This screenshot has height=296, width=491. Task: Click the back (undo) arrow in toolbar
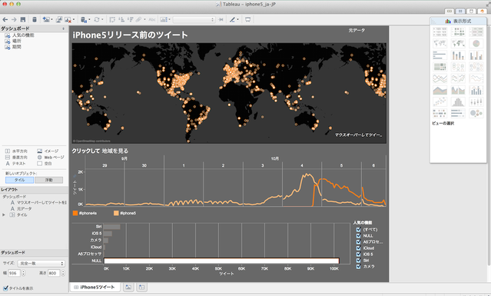(5, 19)
